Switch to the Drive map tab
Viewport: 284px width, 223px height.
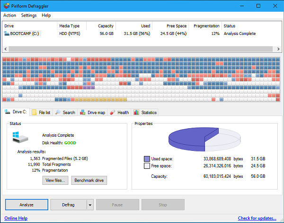(93, 112)
